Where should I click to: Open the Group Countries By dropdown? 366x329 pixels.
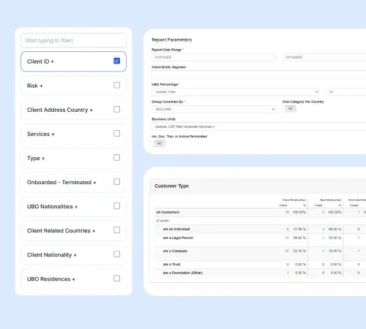pos(214,109)
